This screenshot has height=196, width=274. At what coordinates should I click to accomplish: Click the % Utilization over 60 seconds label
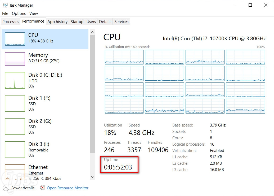(x=128, y=47)
